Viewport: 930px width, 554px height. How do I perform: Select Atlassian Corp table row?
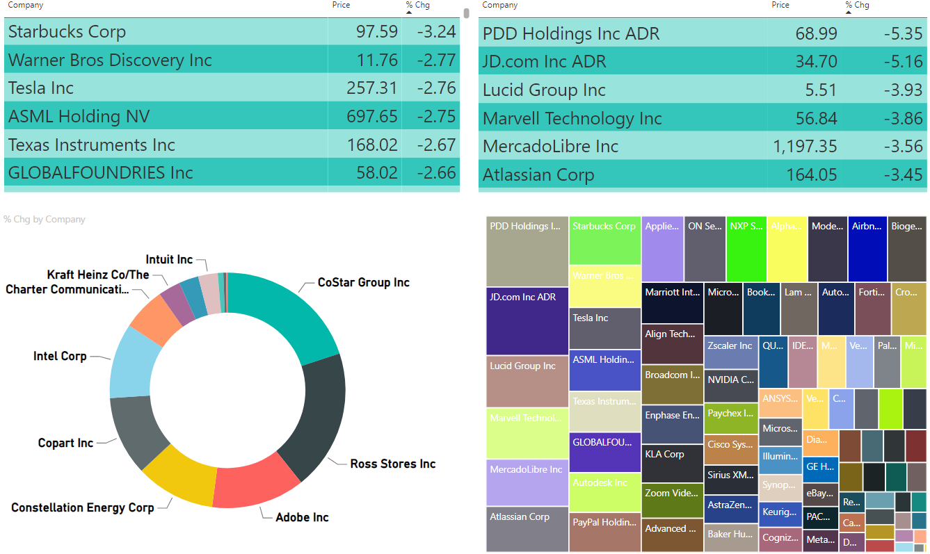tap(703, 174)
